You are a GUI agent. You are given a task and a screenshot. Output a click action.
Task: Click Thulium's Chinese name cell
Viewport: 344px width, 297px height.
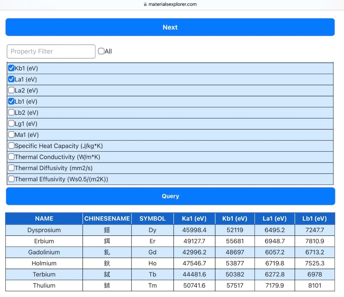pos(107,286)
